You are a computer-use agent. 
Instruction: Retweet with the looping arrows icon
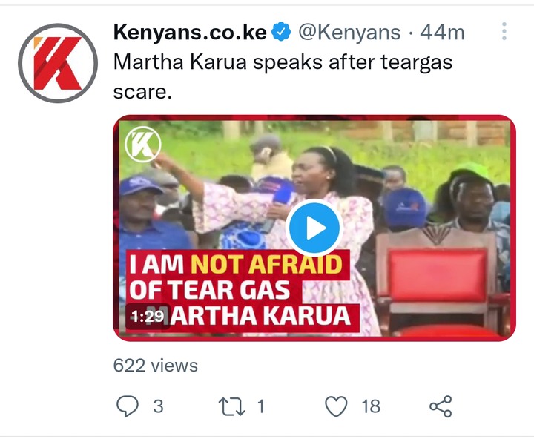point(231,406)
